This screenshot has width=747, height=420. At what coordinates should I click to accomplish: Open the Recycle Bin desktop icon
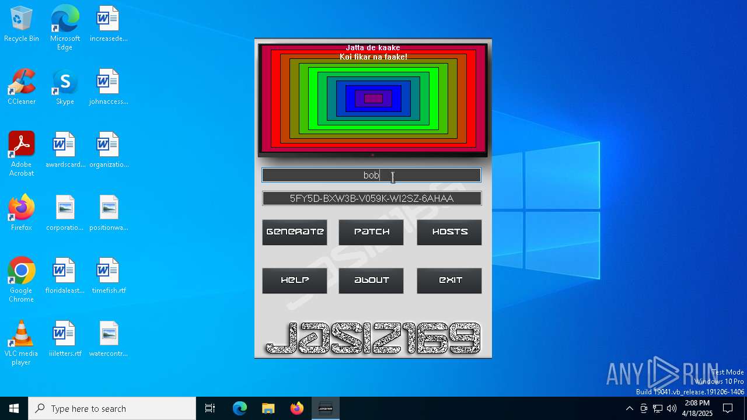tap(22, 24)
